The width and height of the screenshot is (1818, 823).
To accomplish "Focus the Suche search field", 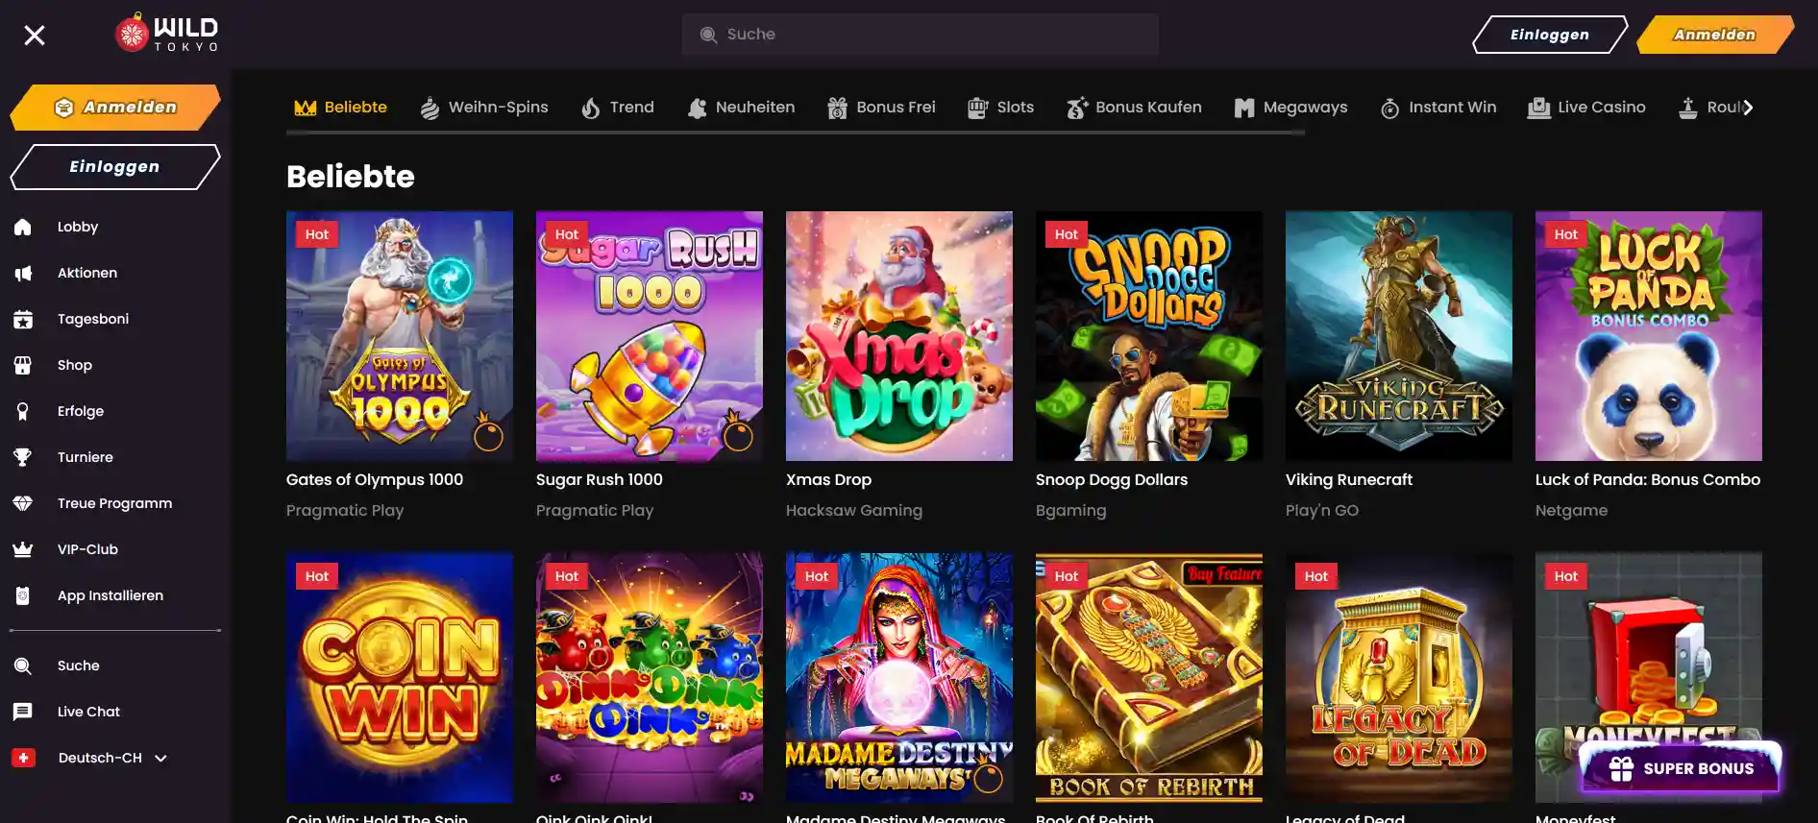I will coord(920,35).
